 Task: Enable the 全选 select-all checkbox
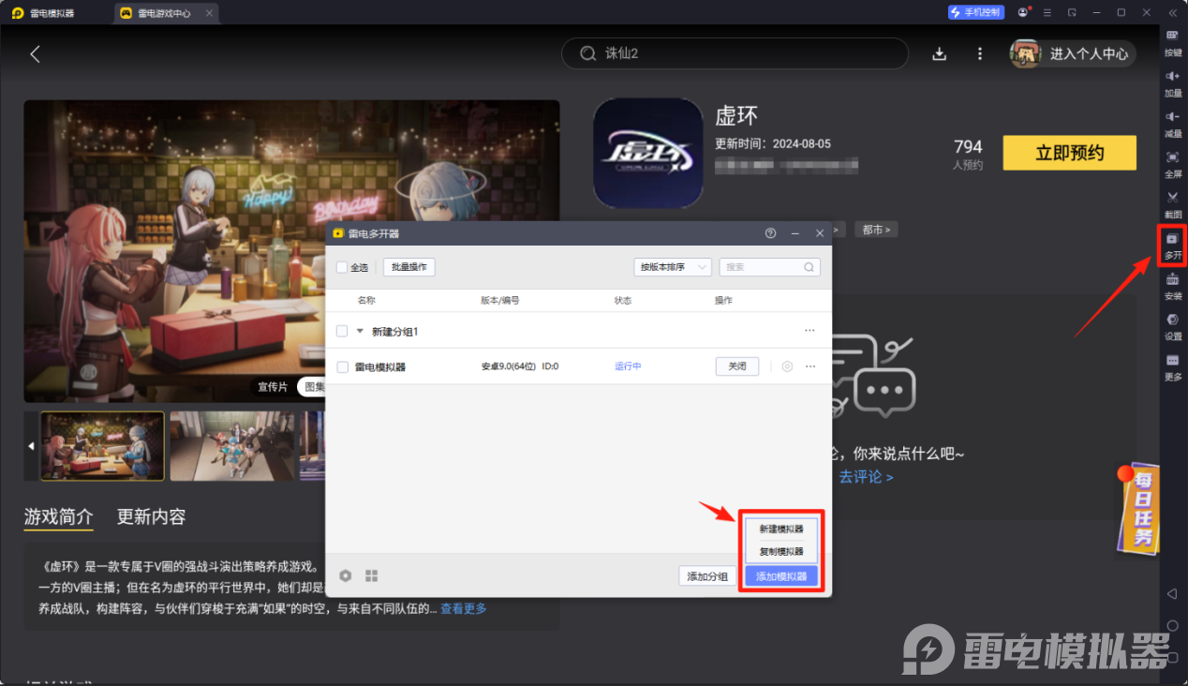point(343,266)
